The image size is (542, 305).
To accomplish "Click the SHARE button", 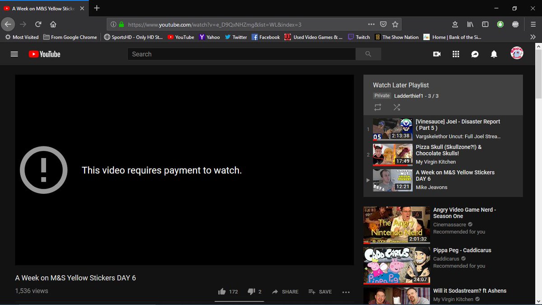I will tap(285, 292).
